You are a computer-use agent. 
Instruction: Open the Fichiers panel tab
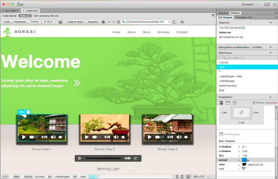click(235, 13)
